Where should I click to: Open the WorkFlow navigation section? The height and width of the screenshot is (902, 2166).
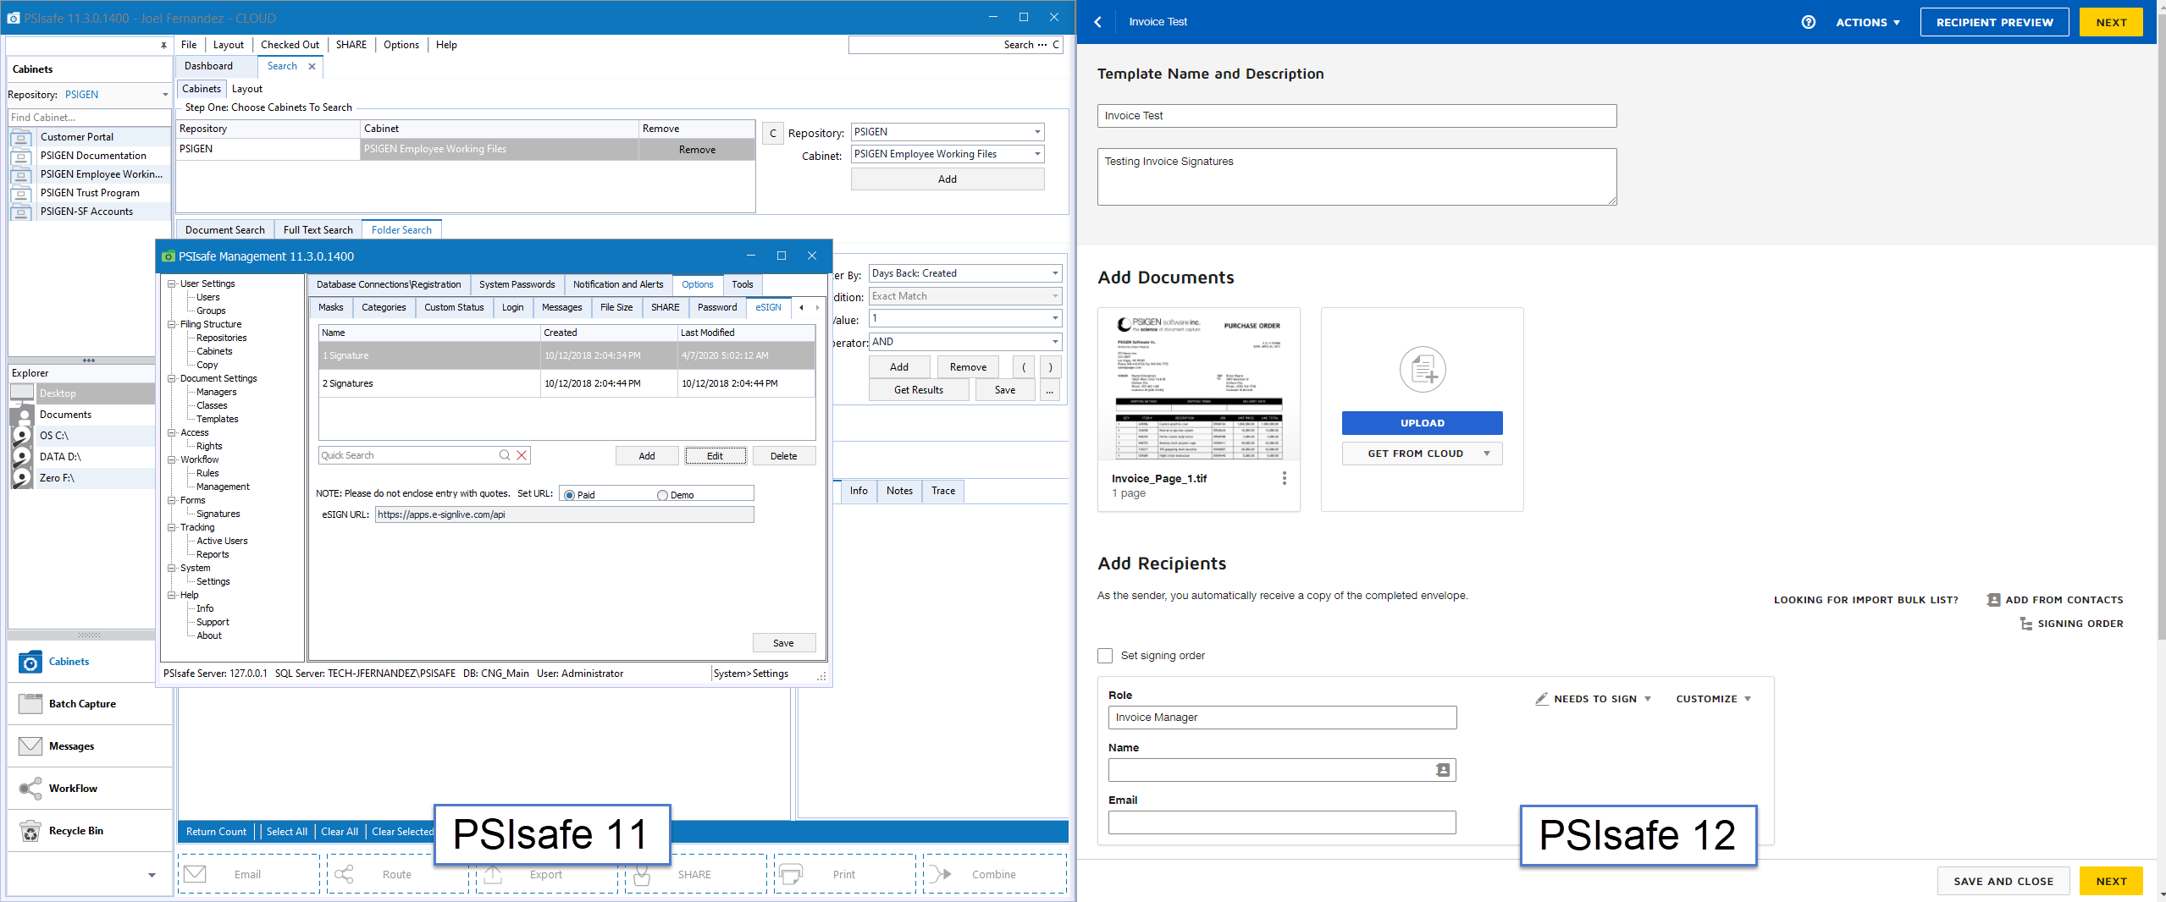point(73,789)
